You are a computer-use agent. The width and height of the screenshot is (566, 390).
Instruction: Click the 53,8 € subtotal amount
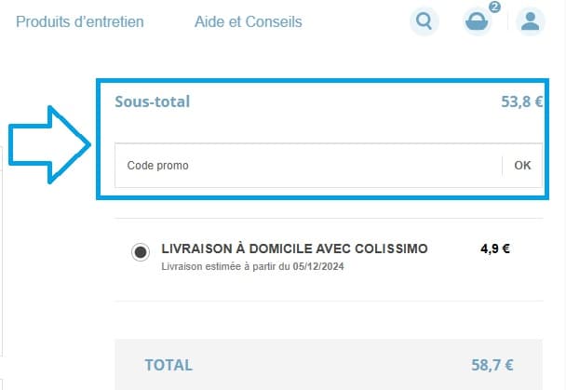521,101
